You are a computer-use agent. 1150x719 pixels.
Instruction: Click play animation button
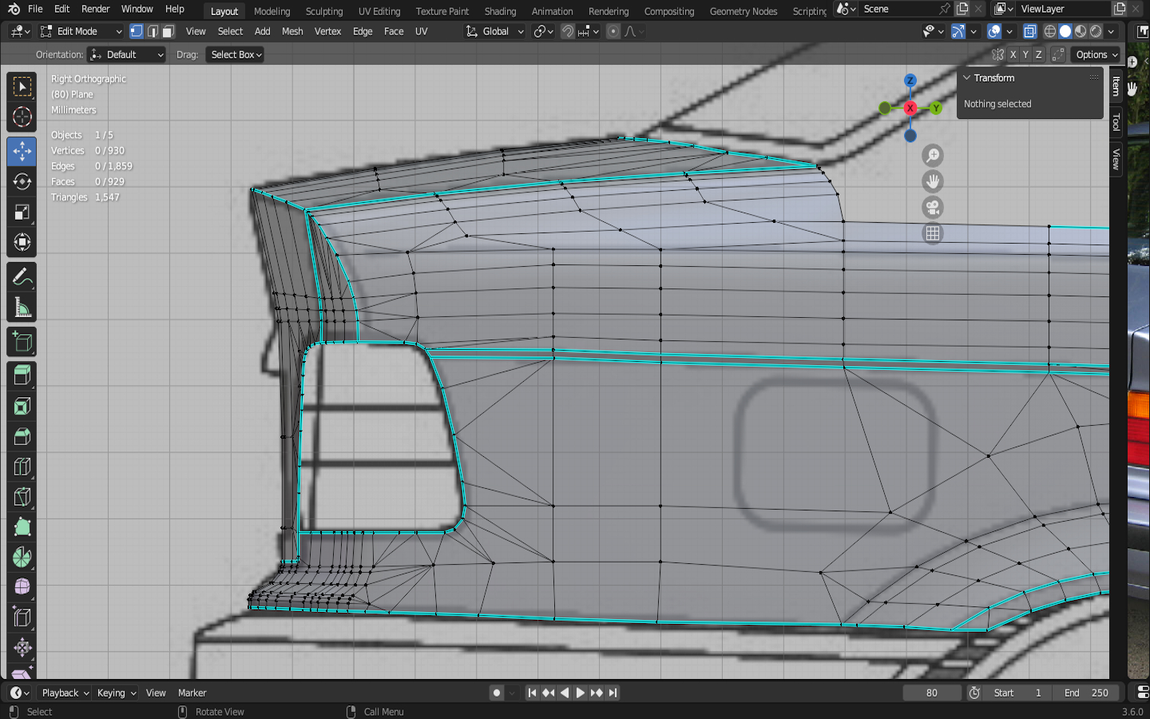click(581, 693)
